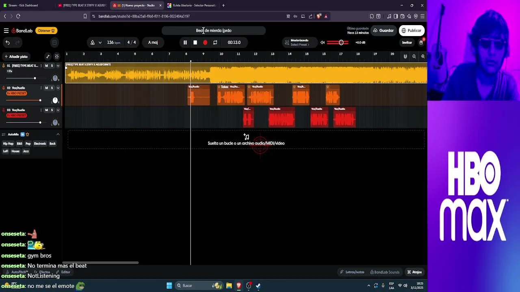The height and width of the screenshot is (292, 520).
Task: Expand track 03 options chevron
Action: (x=58, y=110)
